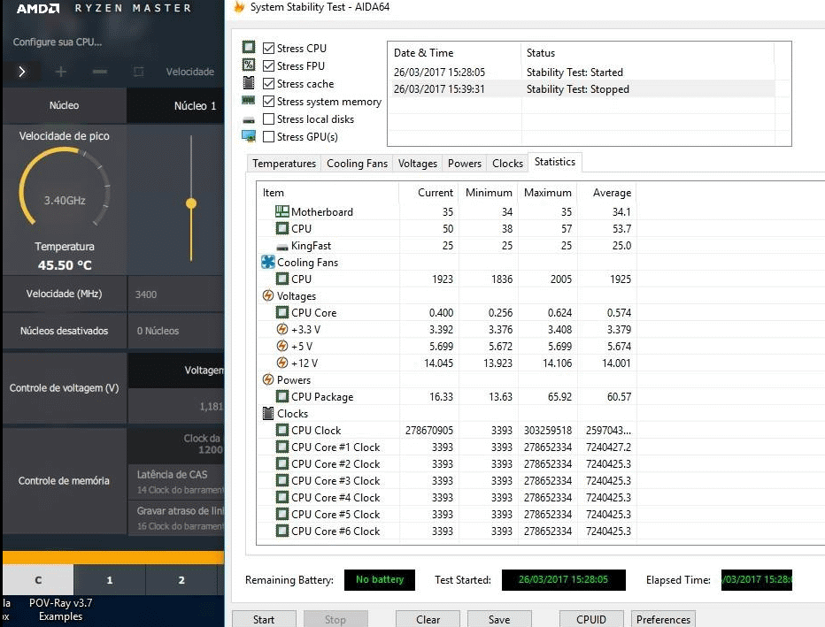Screen dimensions: 825x627
Task: Click the AMD logo in Ryzen Master
Action: [38, 9]
